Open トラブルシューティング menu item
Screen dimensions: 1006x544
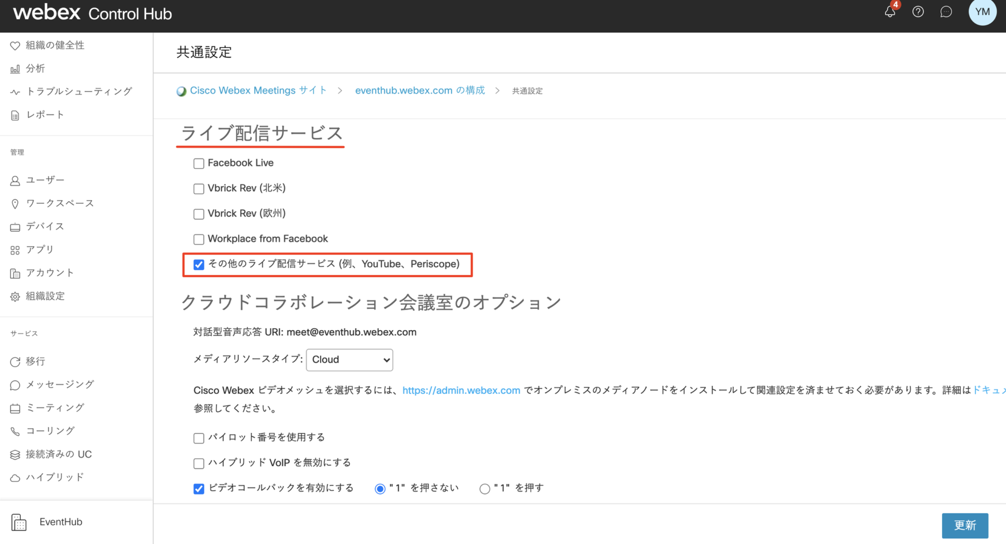point(79,91)
